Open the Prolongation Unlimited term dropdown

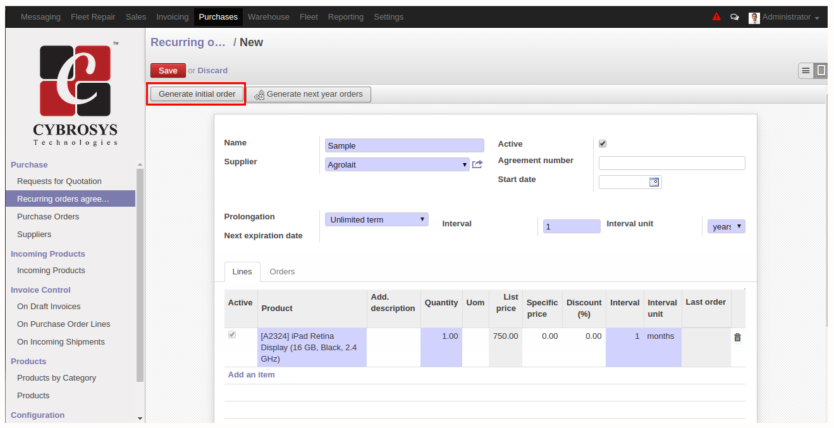(377, 219)
